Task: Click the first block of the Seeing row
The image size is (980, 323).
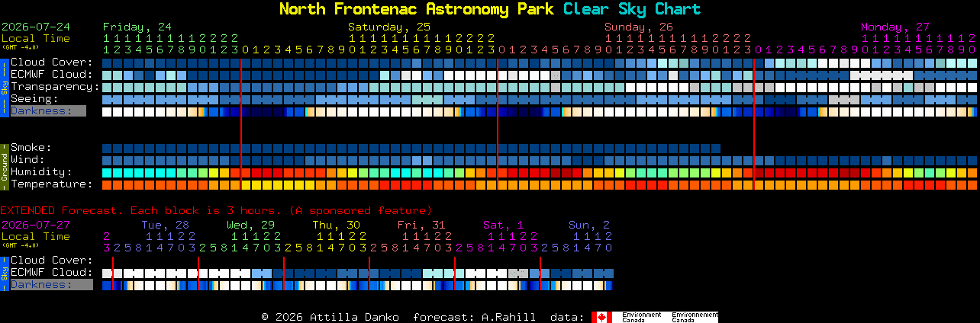Action: pyautogui.click(x=107, y=99)
